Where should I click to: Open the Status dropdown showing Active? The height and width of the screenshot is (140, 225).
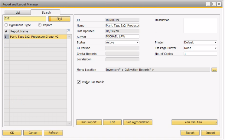(122, 42)
